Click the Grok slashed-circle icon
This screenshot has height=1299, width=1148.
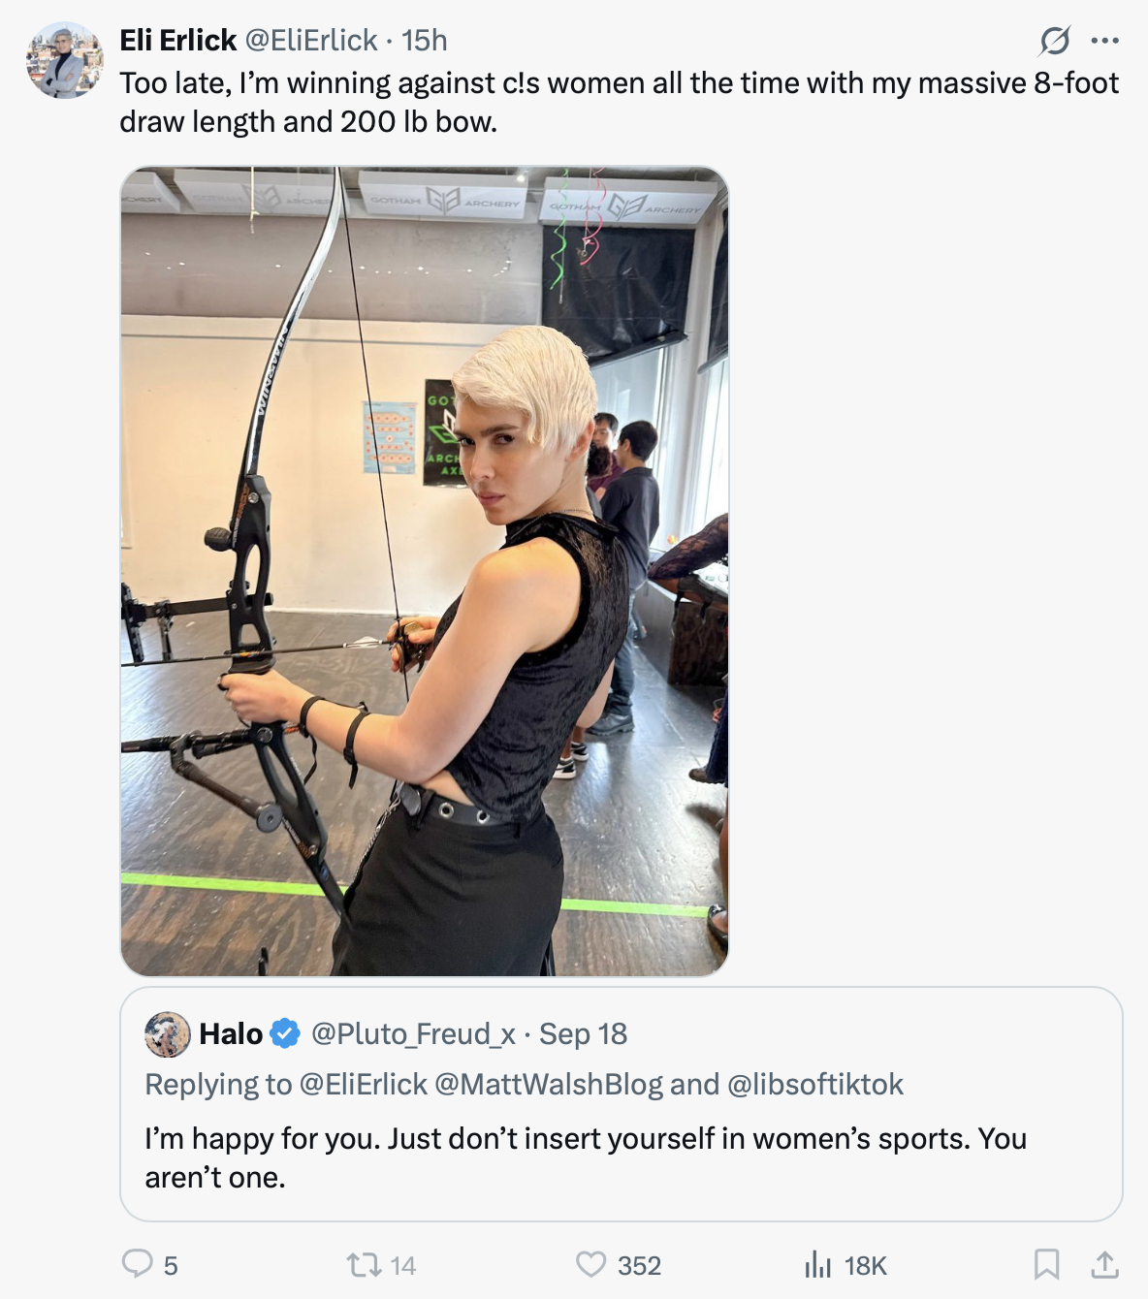(x=1055, y=41)
